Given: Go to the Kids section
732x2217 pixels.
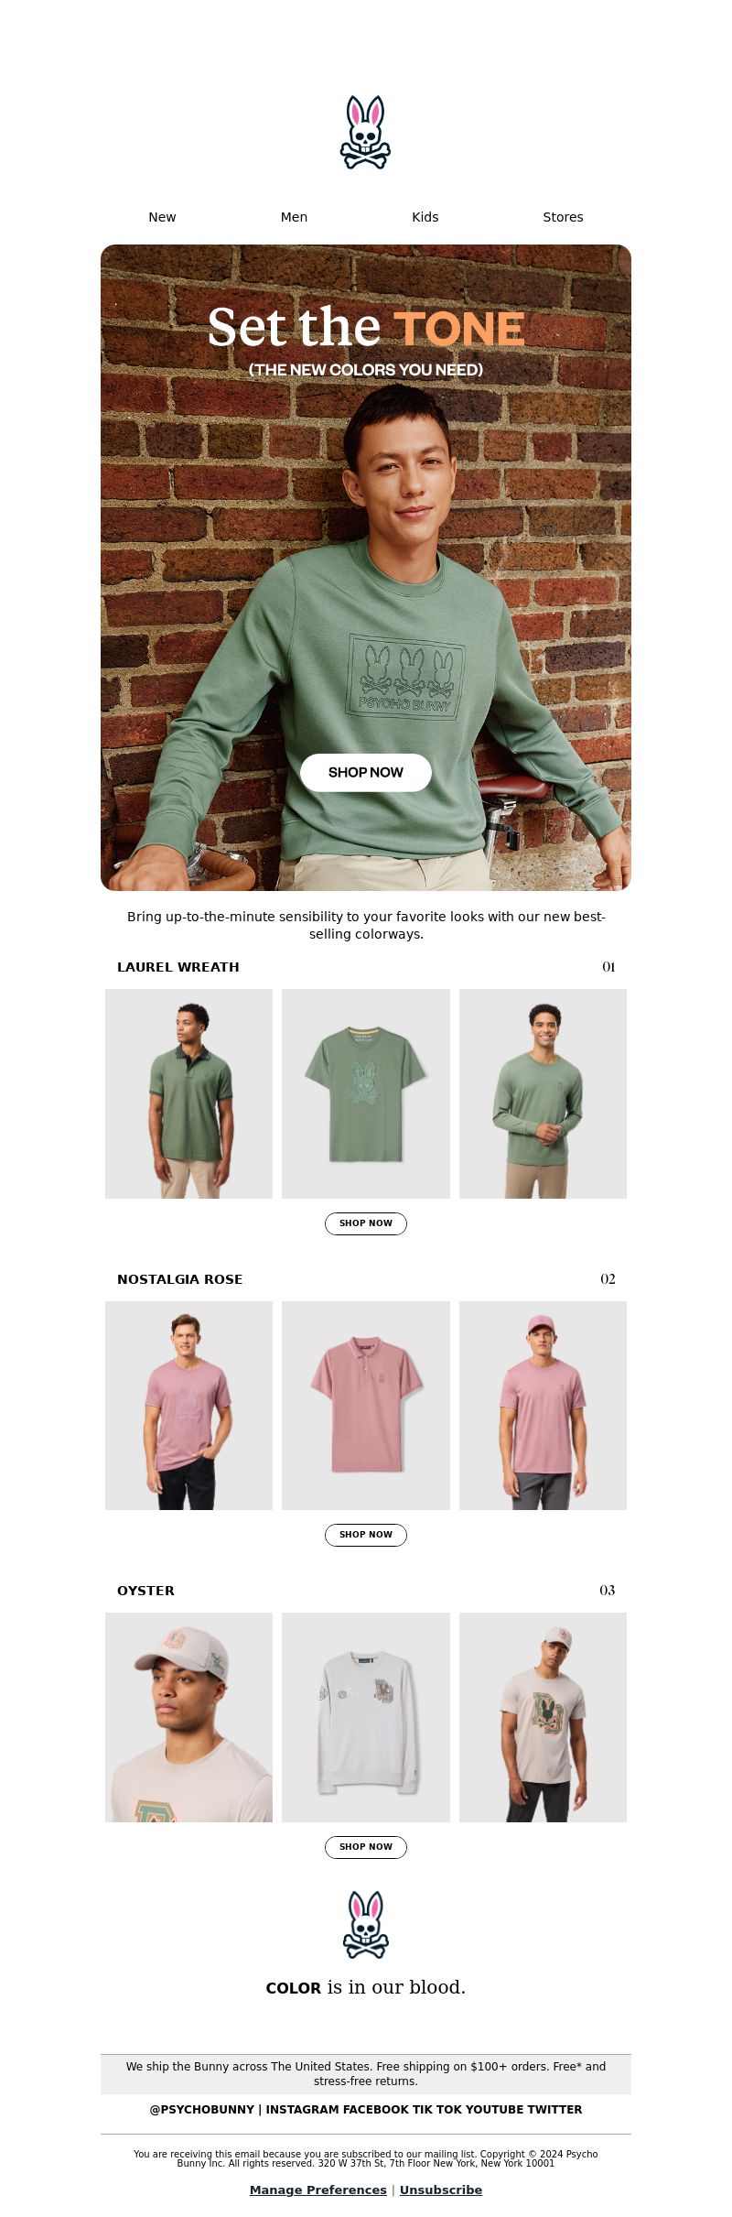Looking at the screenshot, I should (425, 217).
